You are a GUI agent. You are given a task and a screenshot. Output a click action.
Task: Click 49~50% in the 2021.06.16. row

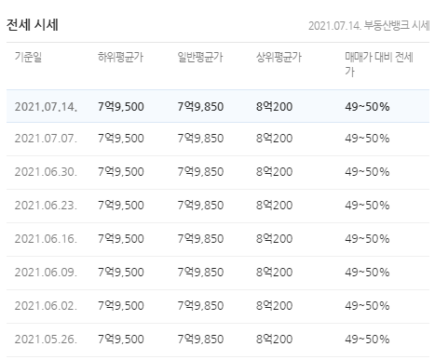tap(367, 239)
